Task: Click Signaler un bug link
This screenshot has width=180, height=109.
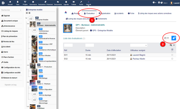Action: pos(10,85)
